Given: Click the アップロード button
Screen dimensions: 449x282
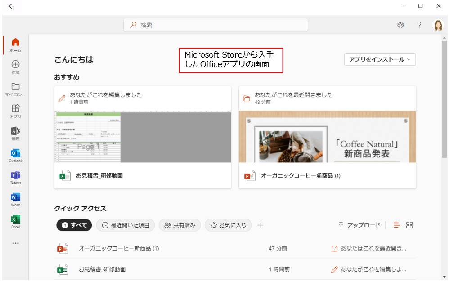Looking at the screenshot, I should point(359,225).
